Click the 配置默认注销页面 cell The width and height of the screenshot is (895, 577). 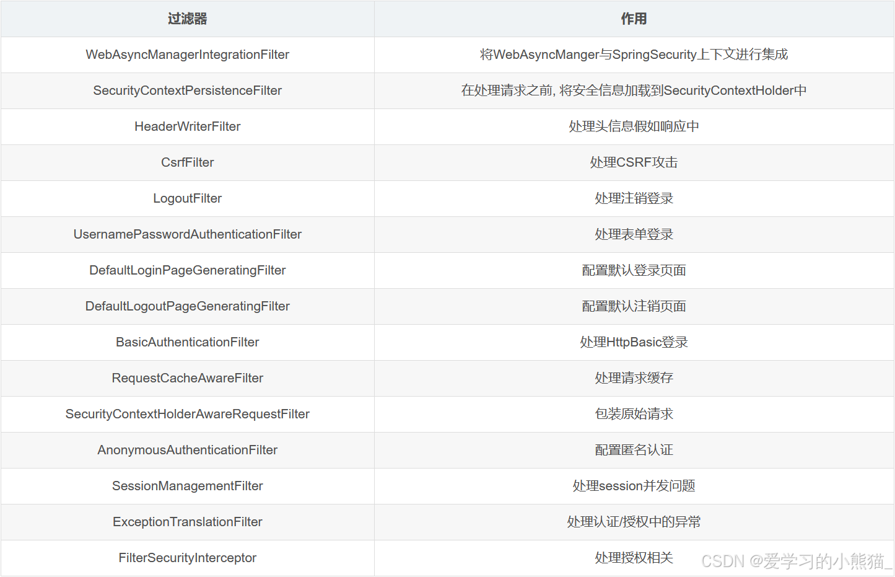click(634, 306)
